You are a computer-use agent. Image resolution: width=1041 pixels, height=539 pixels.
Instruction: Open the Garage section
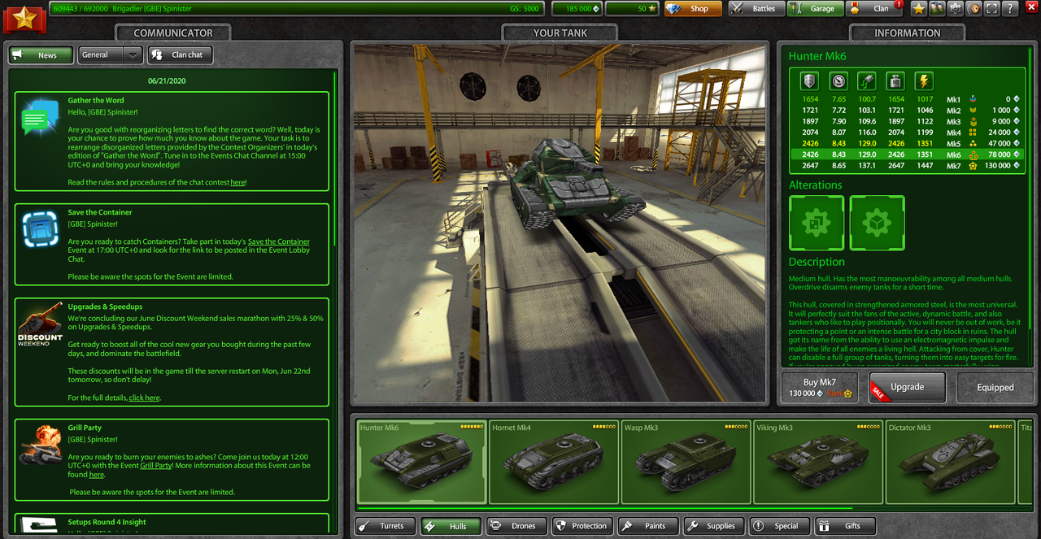tap(814, 8)
